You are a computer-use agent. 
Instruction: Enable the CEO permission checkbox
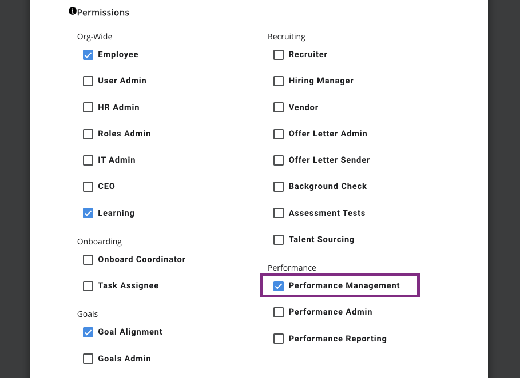[88, 187]
